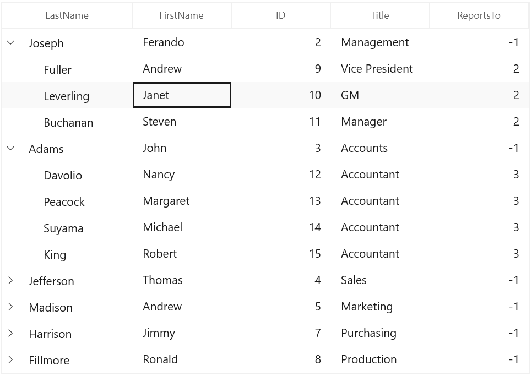Select the Peacock row
This screenshot has height=376, width=532.
tap(265, 201)
